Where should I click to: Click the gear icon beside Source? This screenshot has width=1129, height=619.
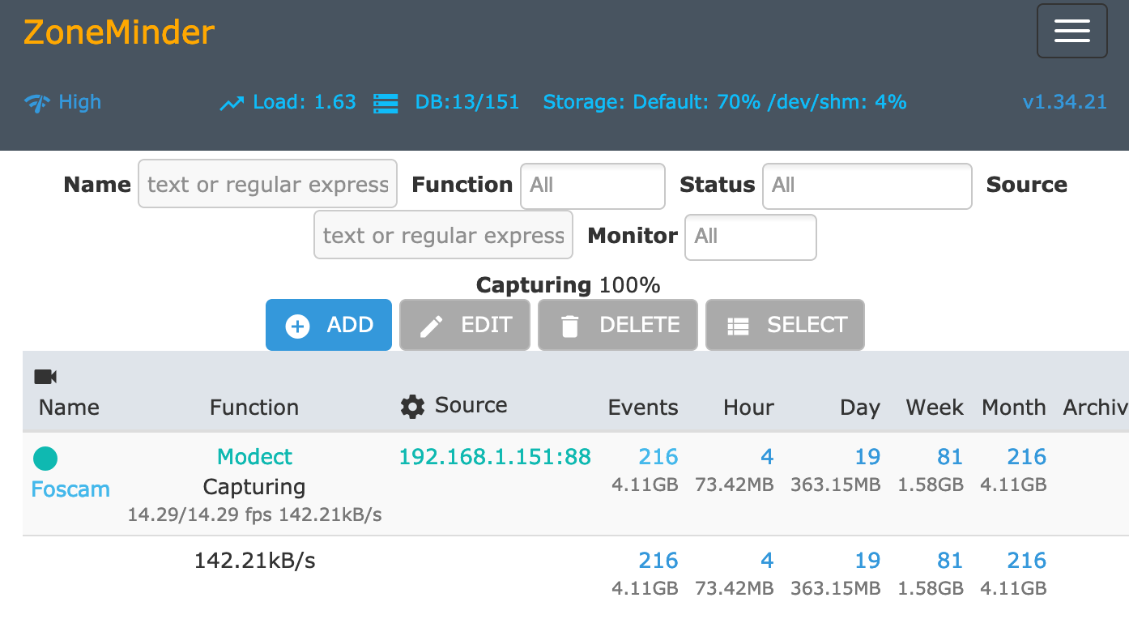412,407
